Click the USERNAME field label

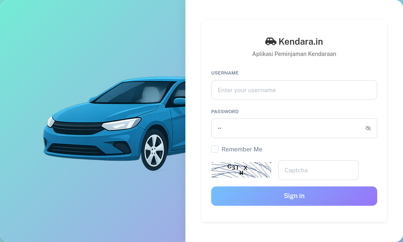point(225,73)
